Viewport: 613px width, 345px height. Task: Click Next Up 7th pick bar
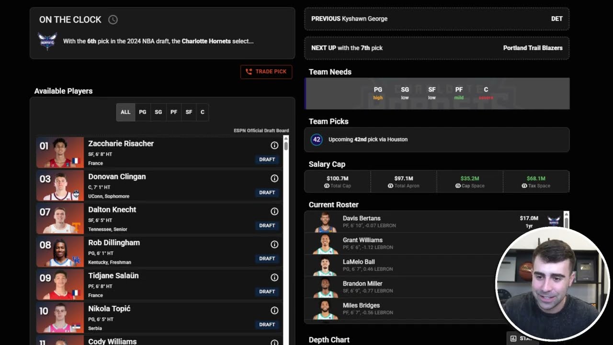click(x=437, y=48)
